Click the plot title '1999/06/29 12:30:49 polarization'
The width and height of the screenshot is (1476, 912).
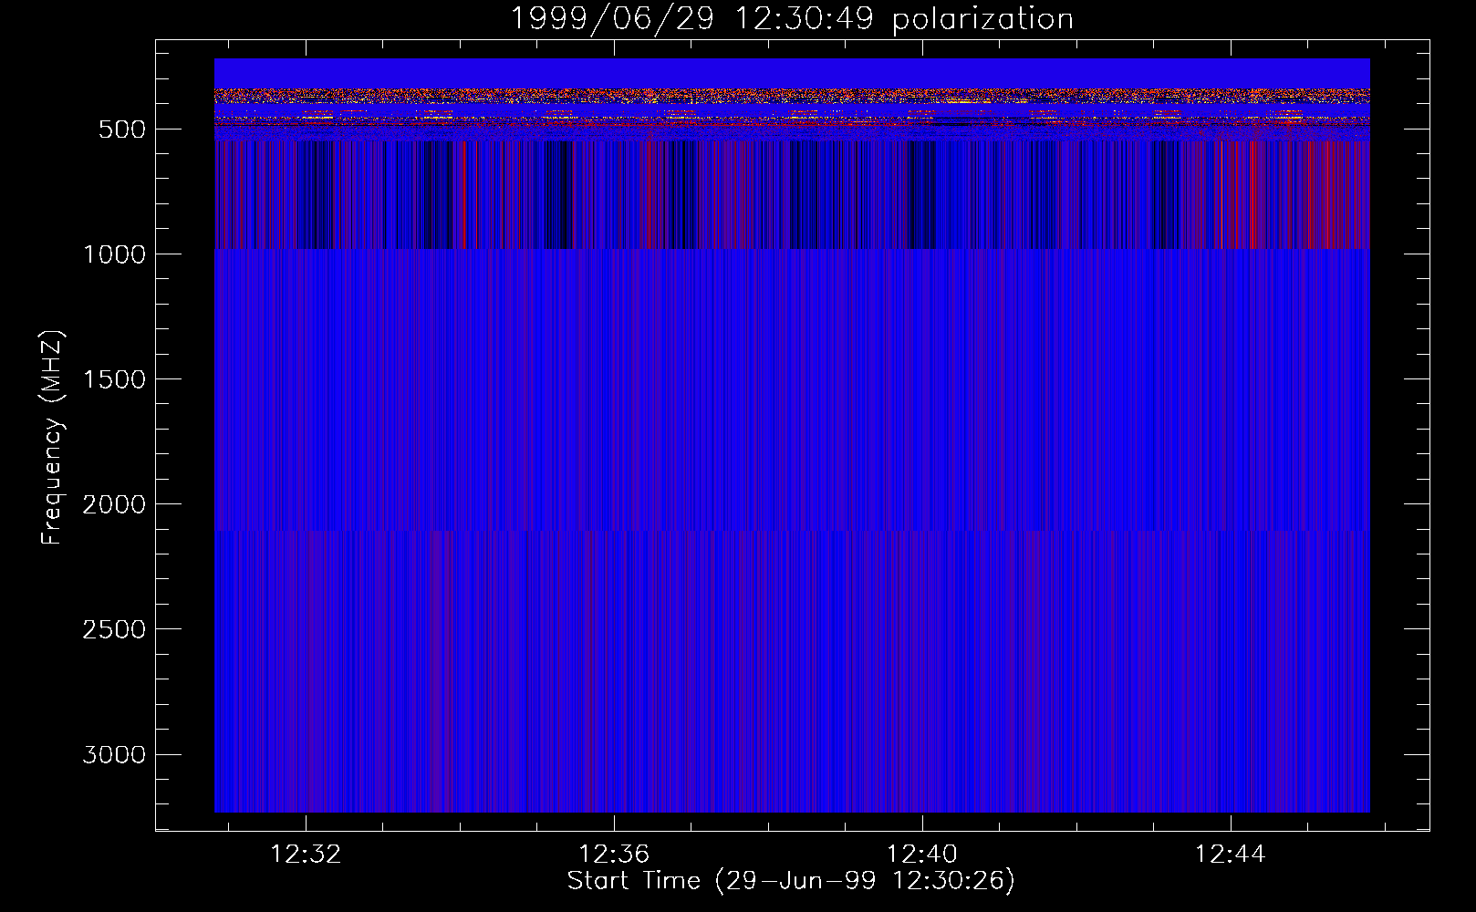(792, 18)
